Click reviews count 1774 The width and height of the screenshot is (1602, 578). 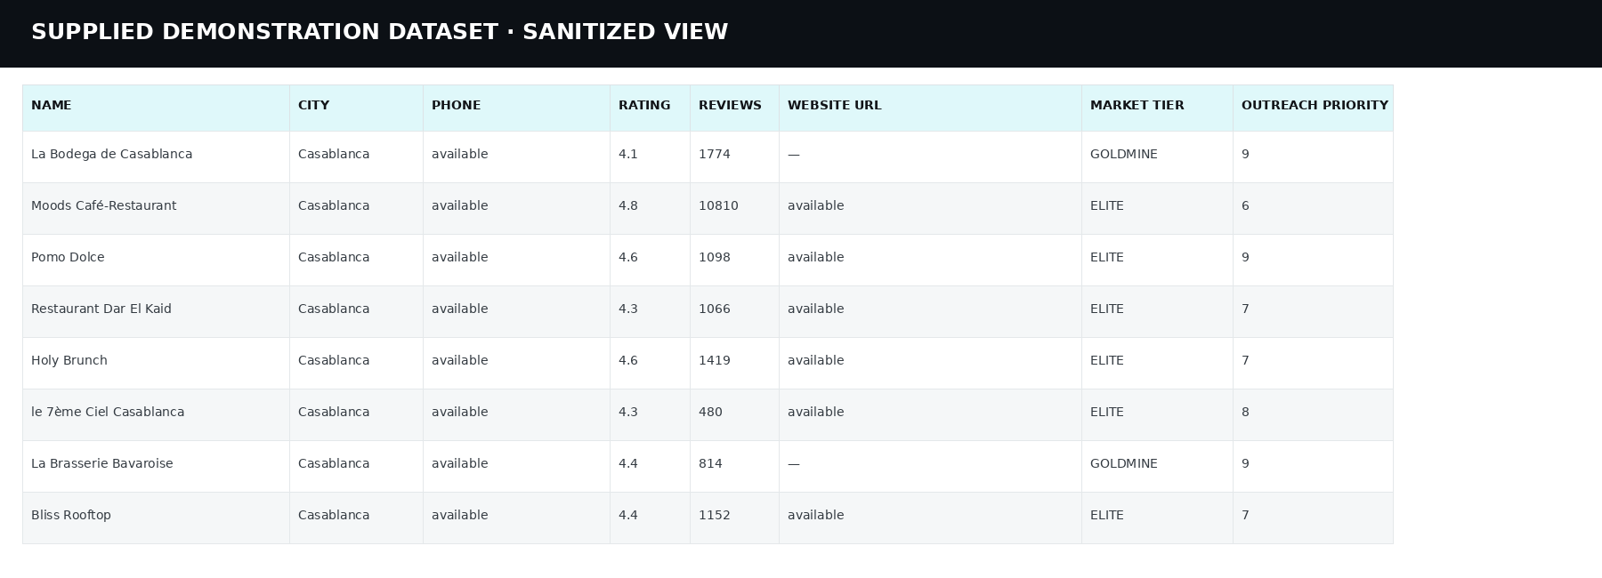tap(714, 154)
